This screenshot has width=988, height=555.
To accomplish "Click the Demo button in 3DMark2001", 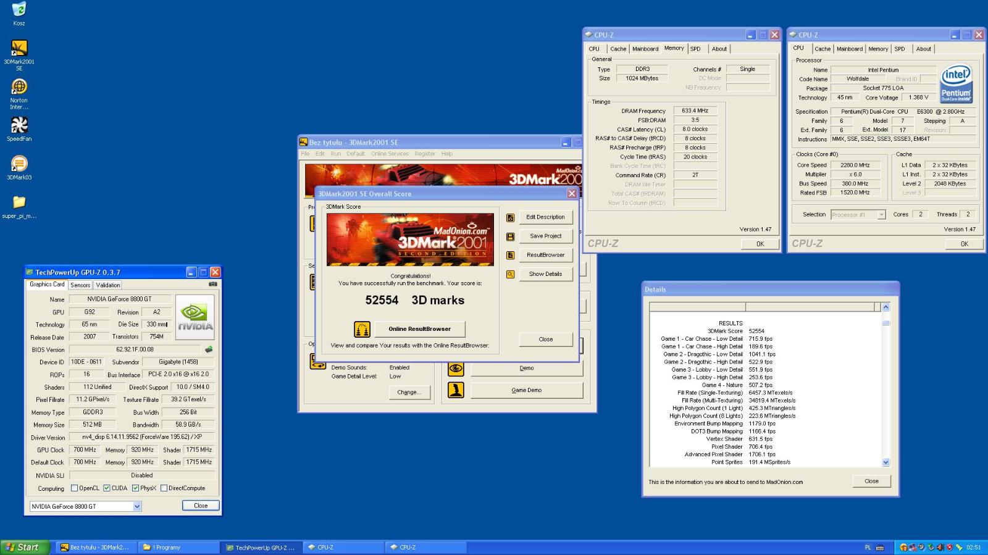I will coord(527,369).
